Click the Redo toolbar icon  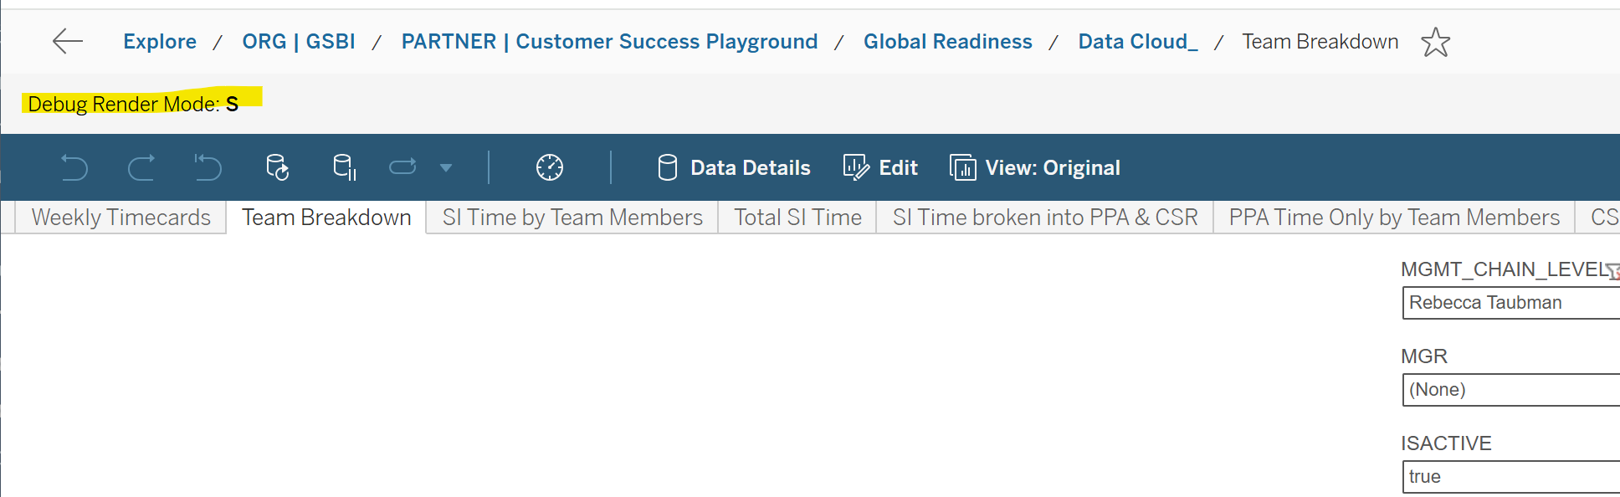click(x=141, y=168)
